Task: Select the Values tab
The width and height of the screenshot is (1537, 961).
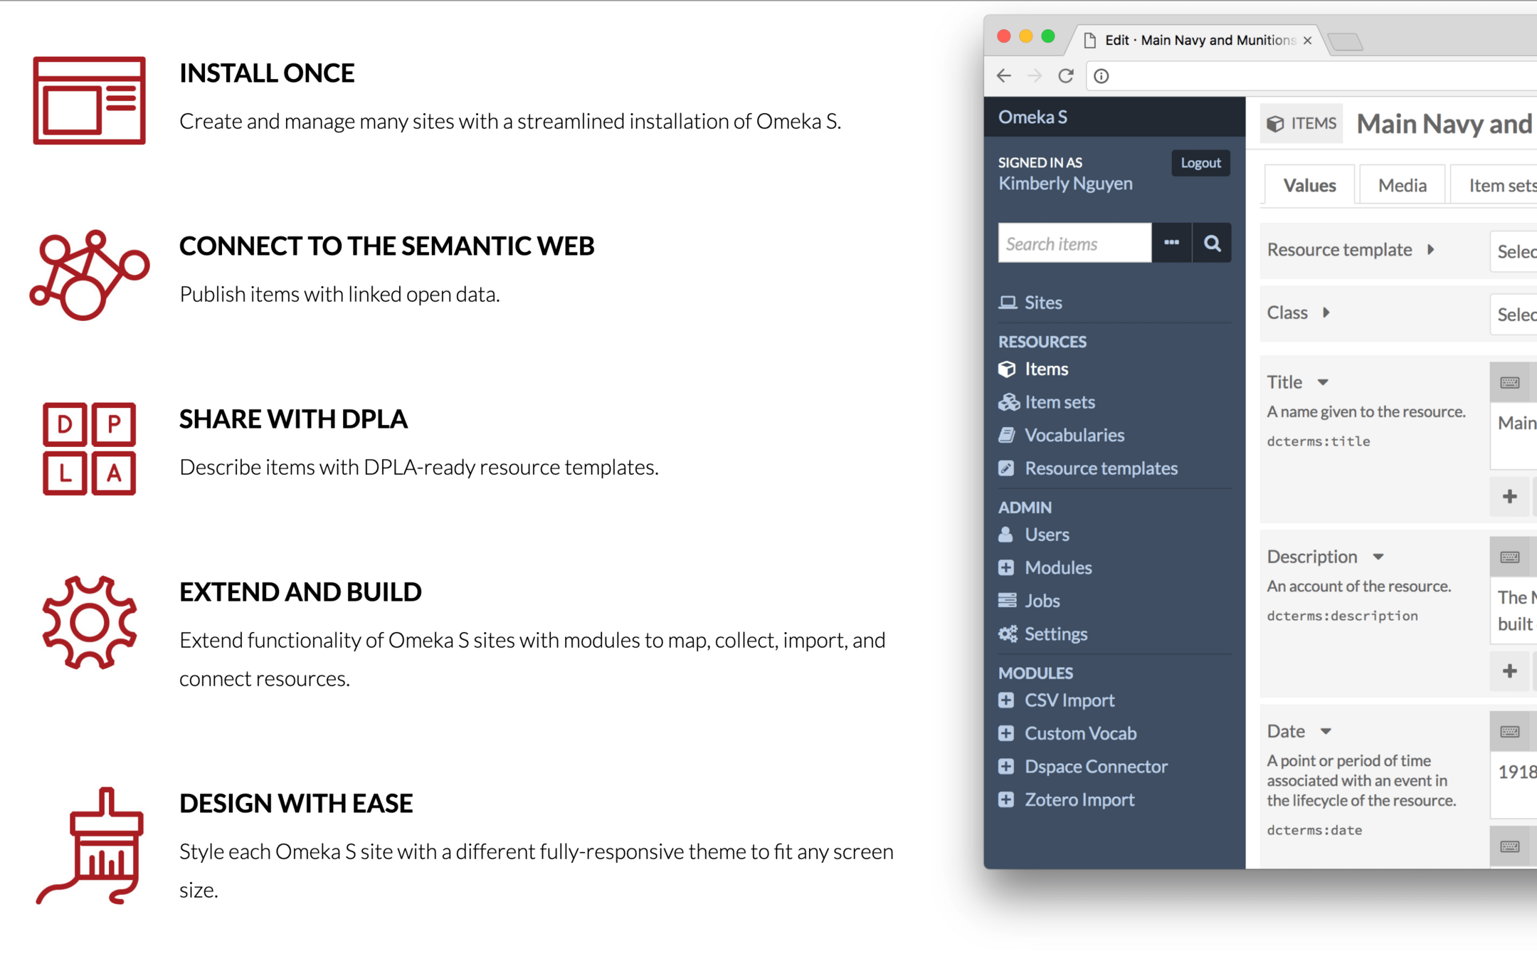Action: (x=1309, y=185)
